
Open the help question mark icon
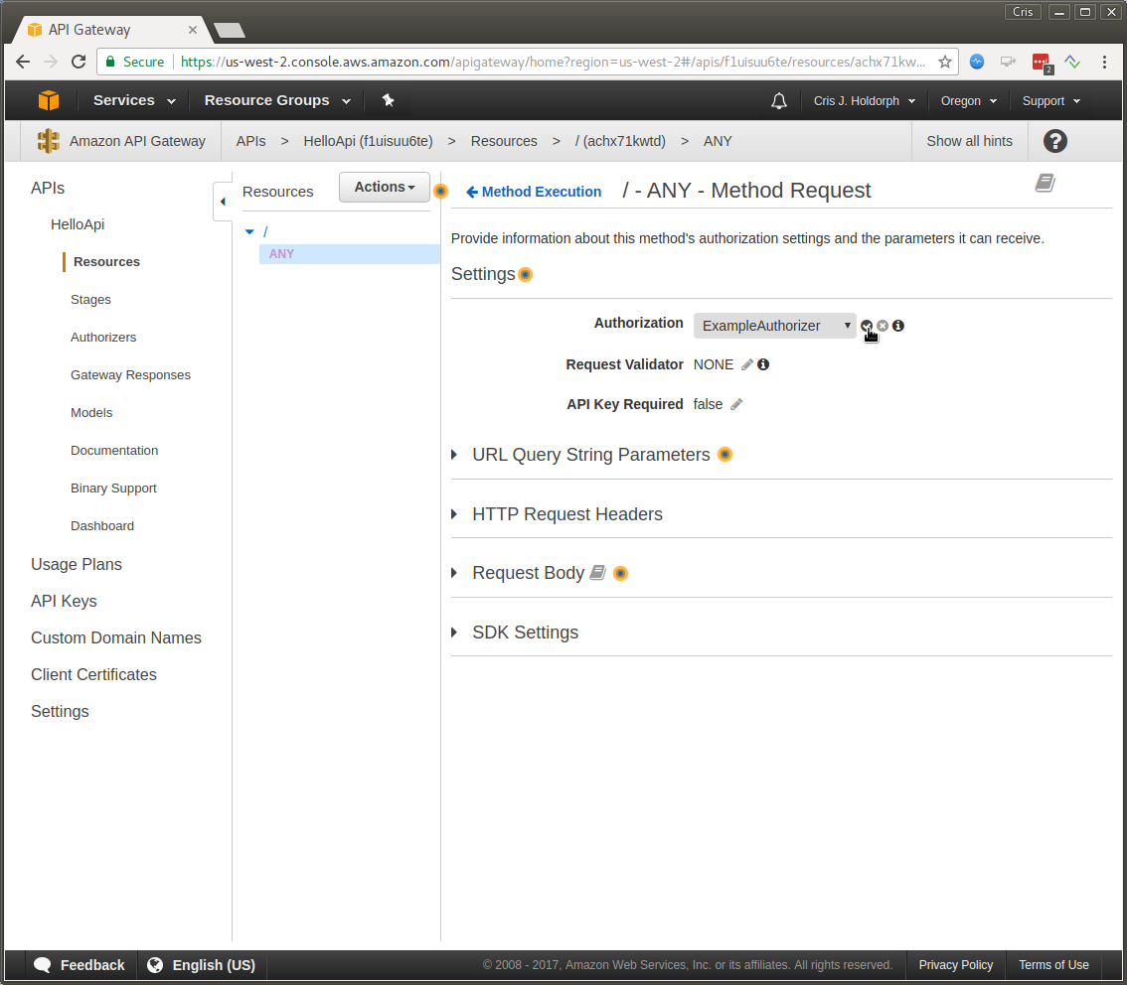pyautogui.click(x=1055, y=141)
